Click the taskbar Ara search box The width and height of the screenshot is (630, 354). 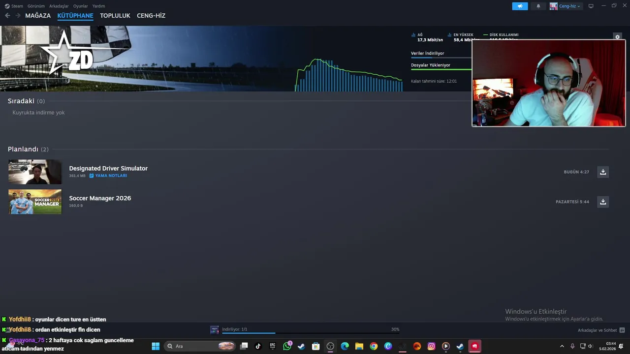point(200,346)
